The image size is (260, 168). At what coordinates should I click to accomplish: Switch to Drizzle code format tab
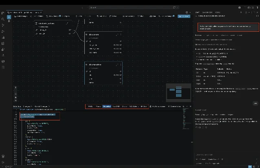tap(125, 107)
